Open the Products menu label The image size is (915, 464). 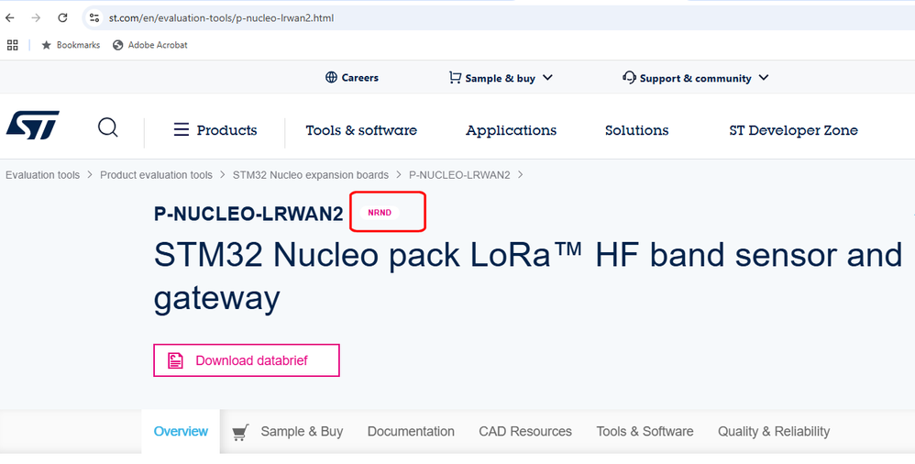pos(226,130)
